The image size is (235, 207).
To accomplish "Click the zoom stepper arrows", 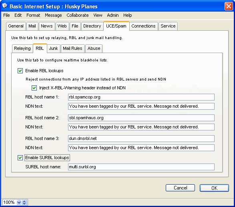I will coord(24,202).
